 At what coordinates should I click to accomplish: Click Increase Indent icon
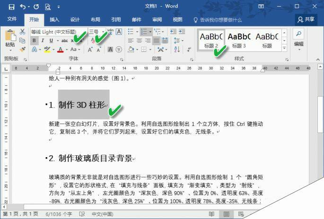(182, 32)
